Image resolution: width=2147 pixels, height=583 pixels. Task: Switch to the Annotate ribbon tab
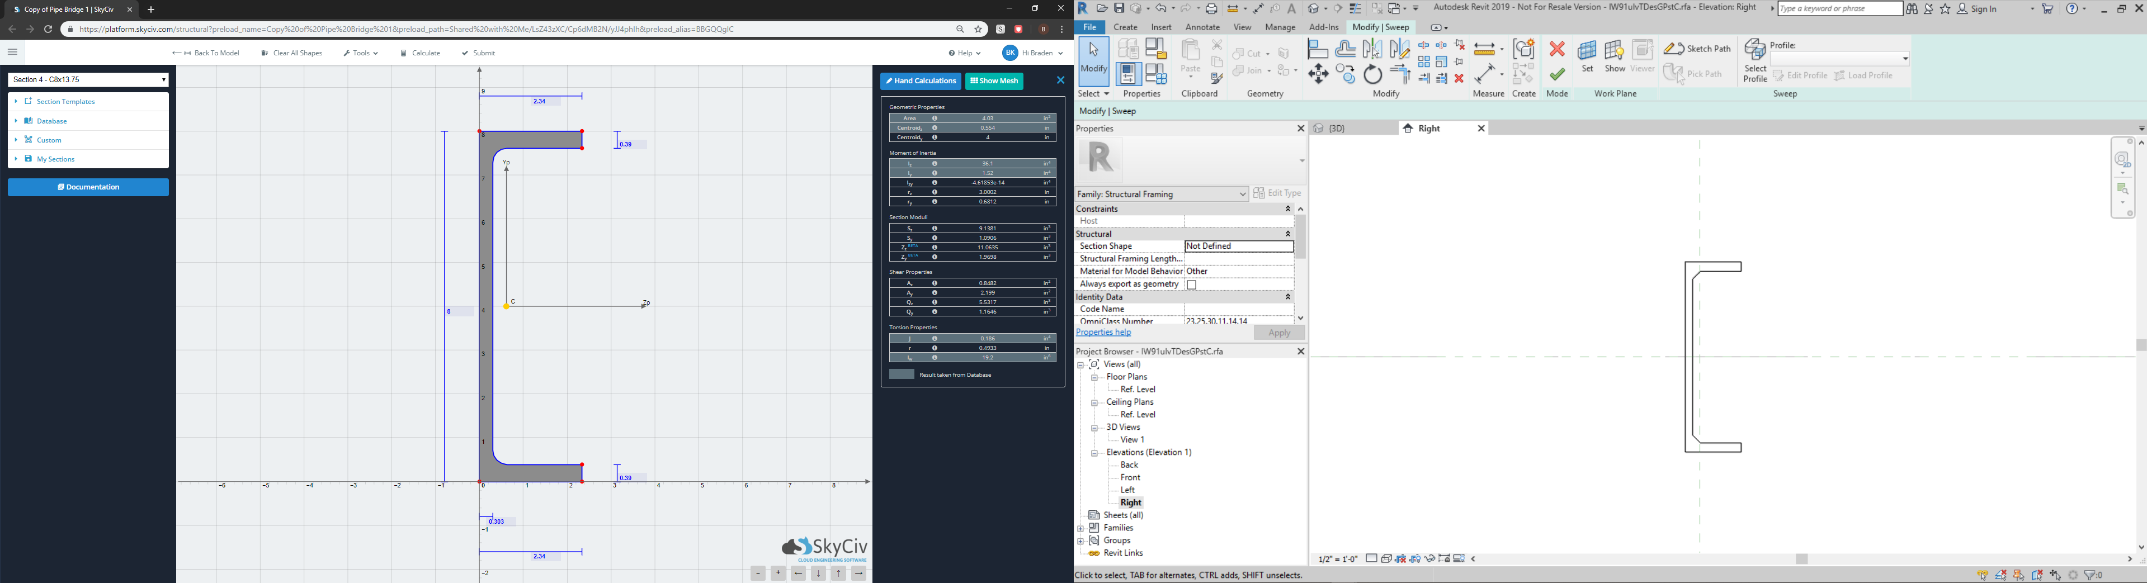click(1202, 27)
